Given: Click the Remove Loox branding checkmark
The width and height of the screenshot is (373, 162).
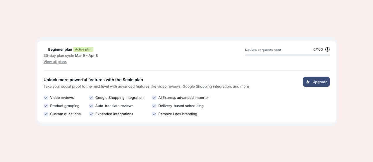Looking at the screenshot, I should tap(154, 114).
